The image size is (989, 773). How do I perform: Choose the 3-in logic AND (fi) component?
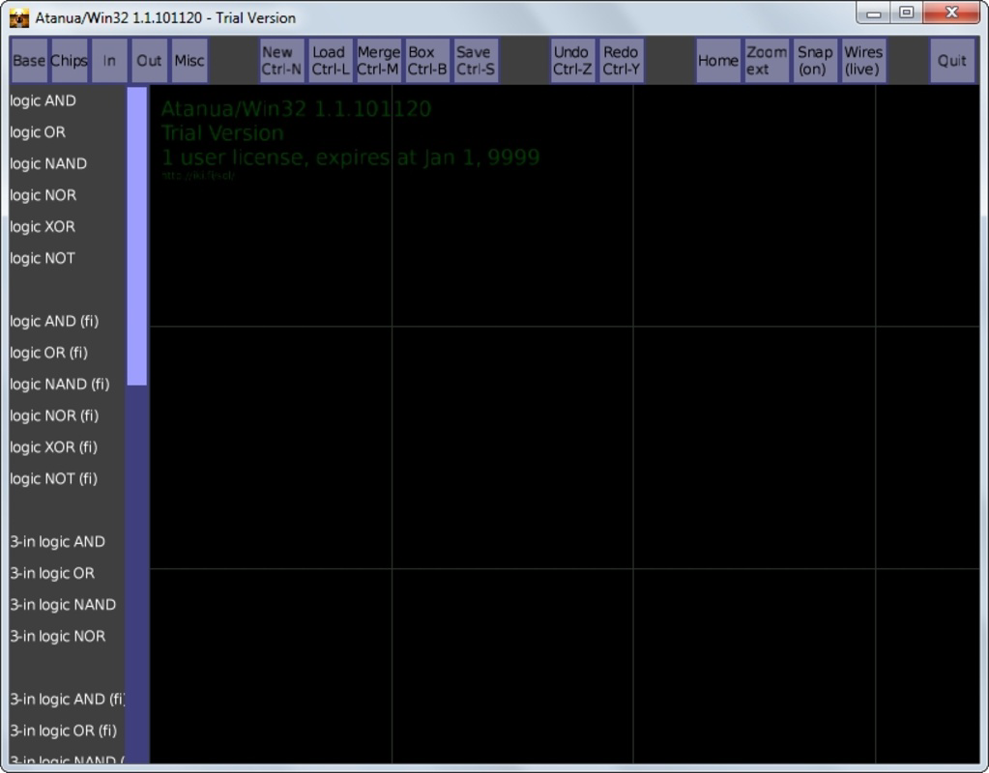(x=67, y=700)
